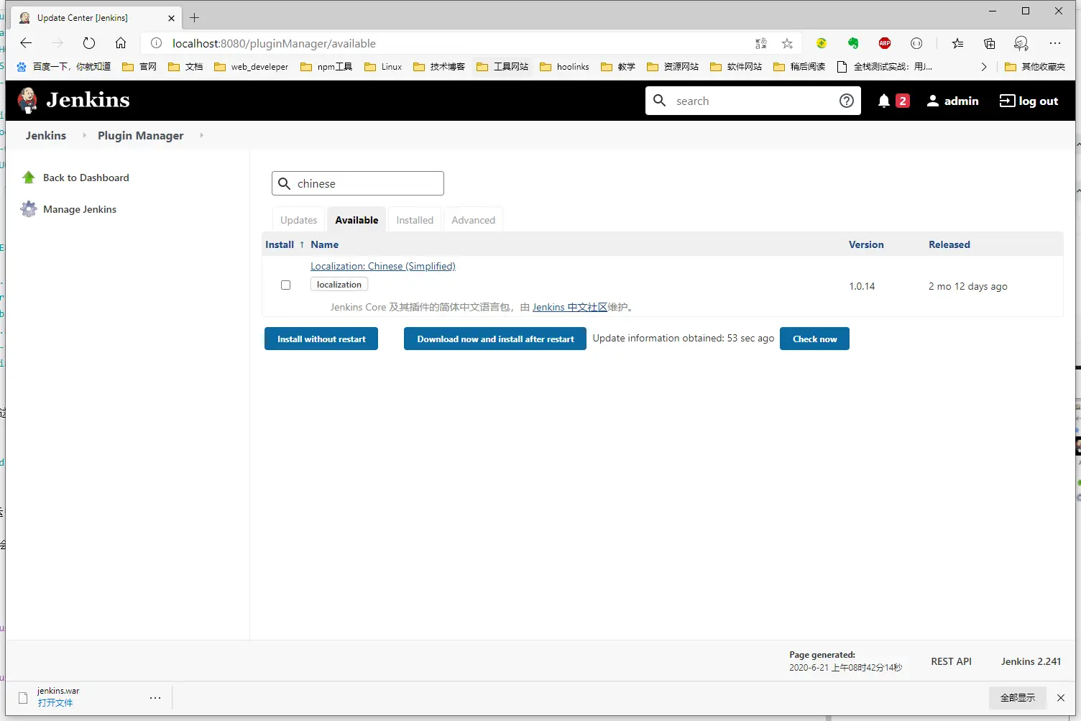This screenshot has height=721, width=1081.
Task: Open the admin user link
Action: (x=952, y=101)
